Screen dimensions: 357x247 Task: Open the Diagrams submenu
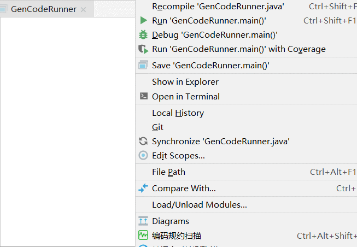[x=247, y=221]
